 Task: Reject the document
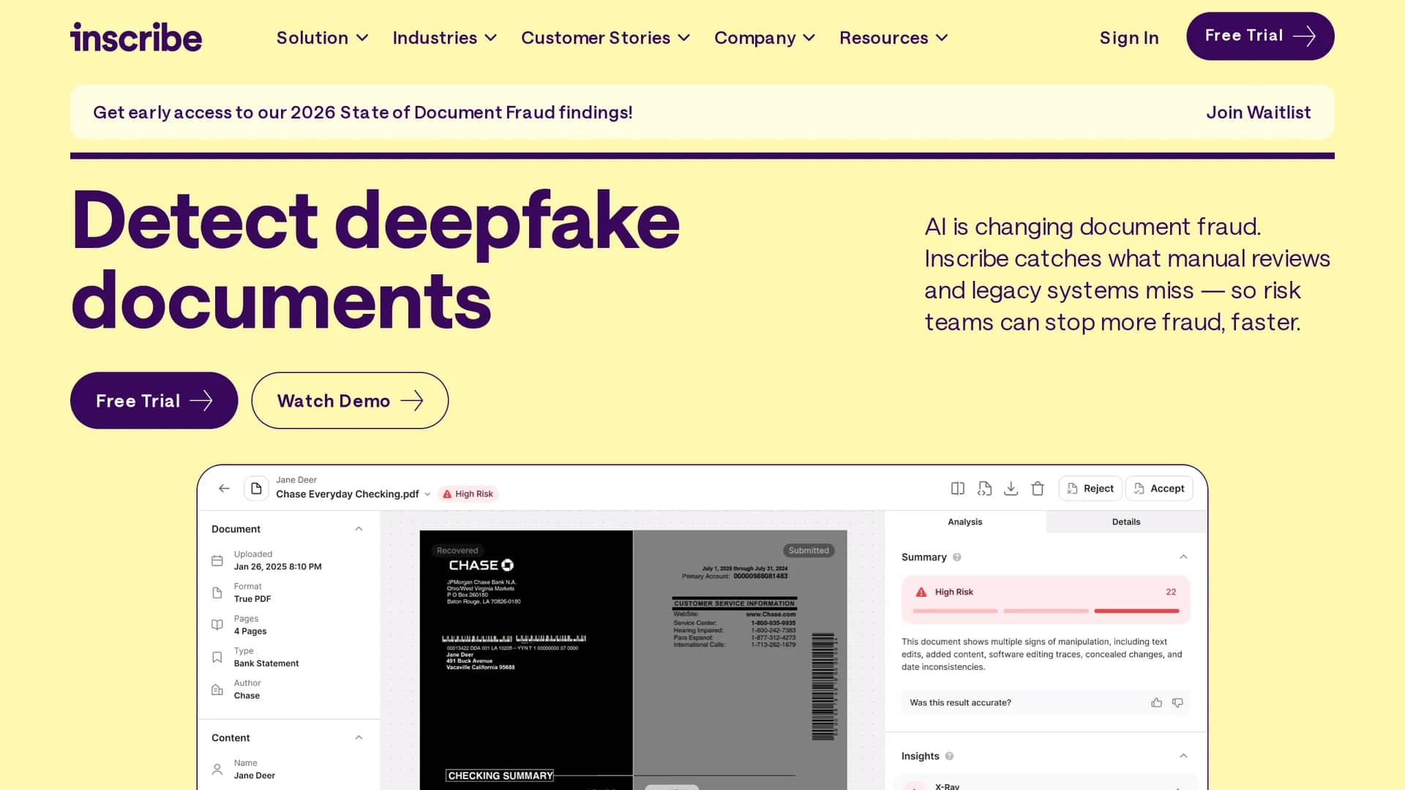[1090, 489]
